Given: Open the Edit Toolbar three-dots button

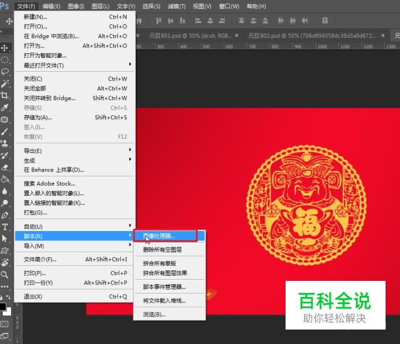Looking at the screenshot, I should coord(5,287).
